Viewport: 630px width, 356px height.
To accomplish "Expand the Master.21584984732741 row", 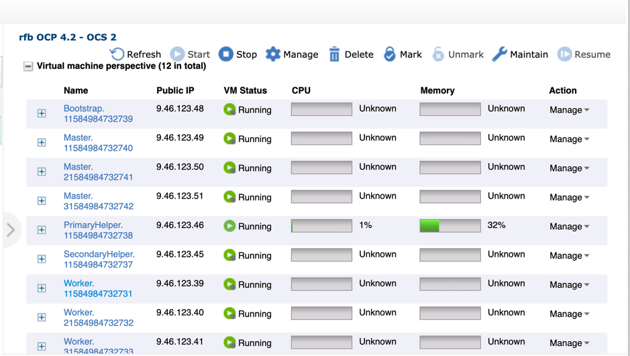I will coord(42,172).
